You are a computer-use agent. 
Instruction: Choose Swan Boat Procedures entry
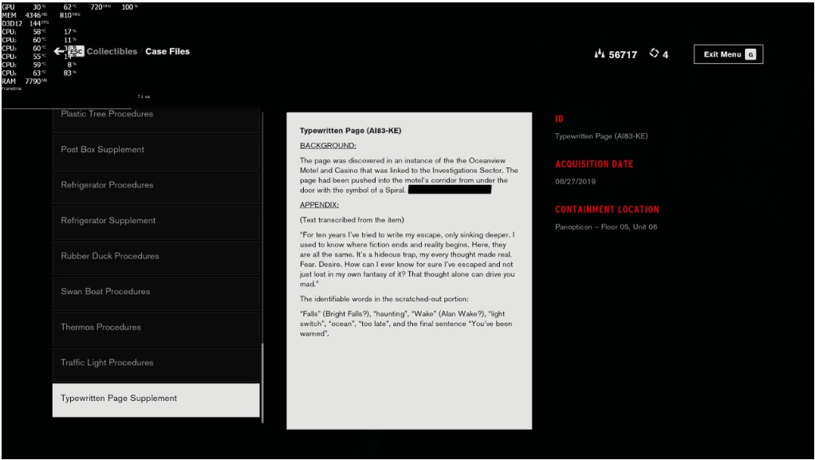(x=156, y=292)
